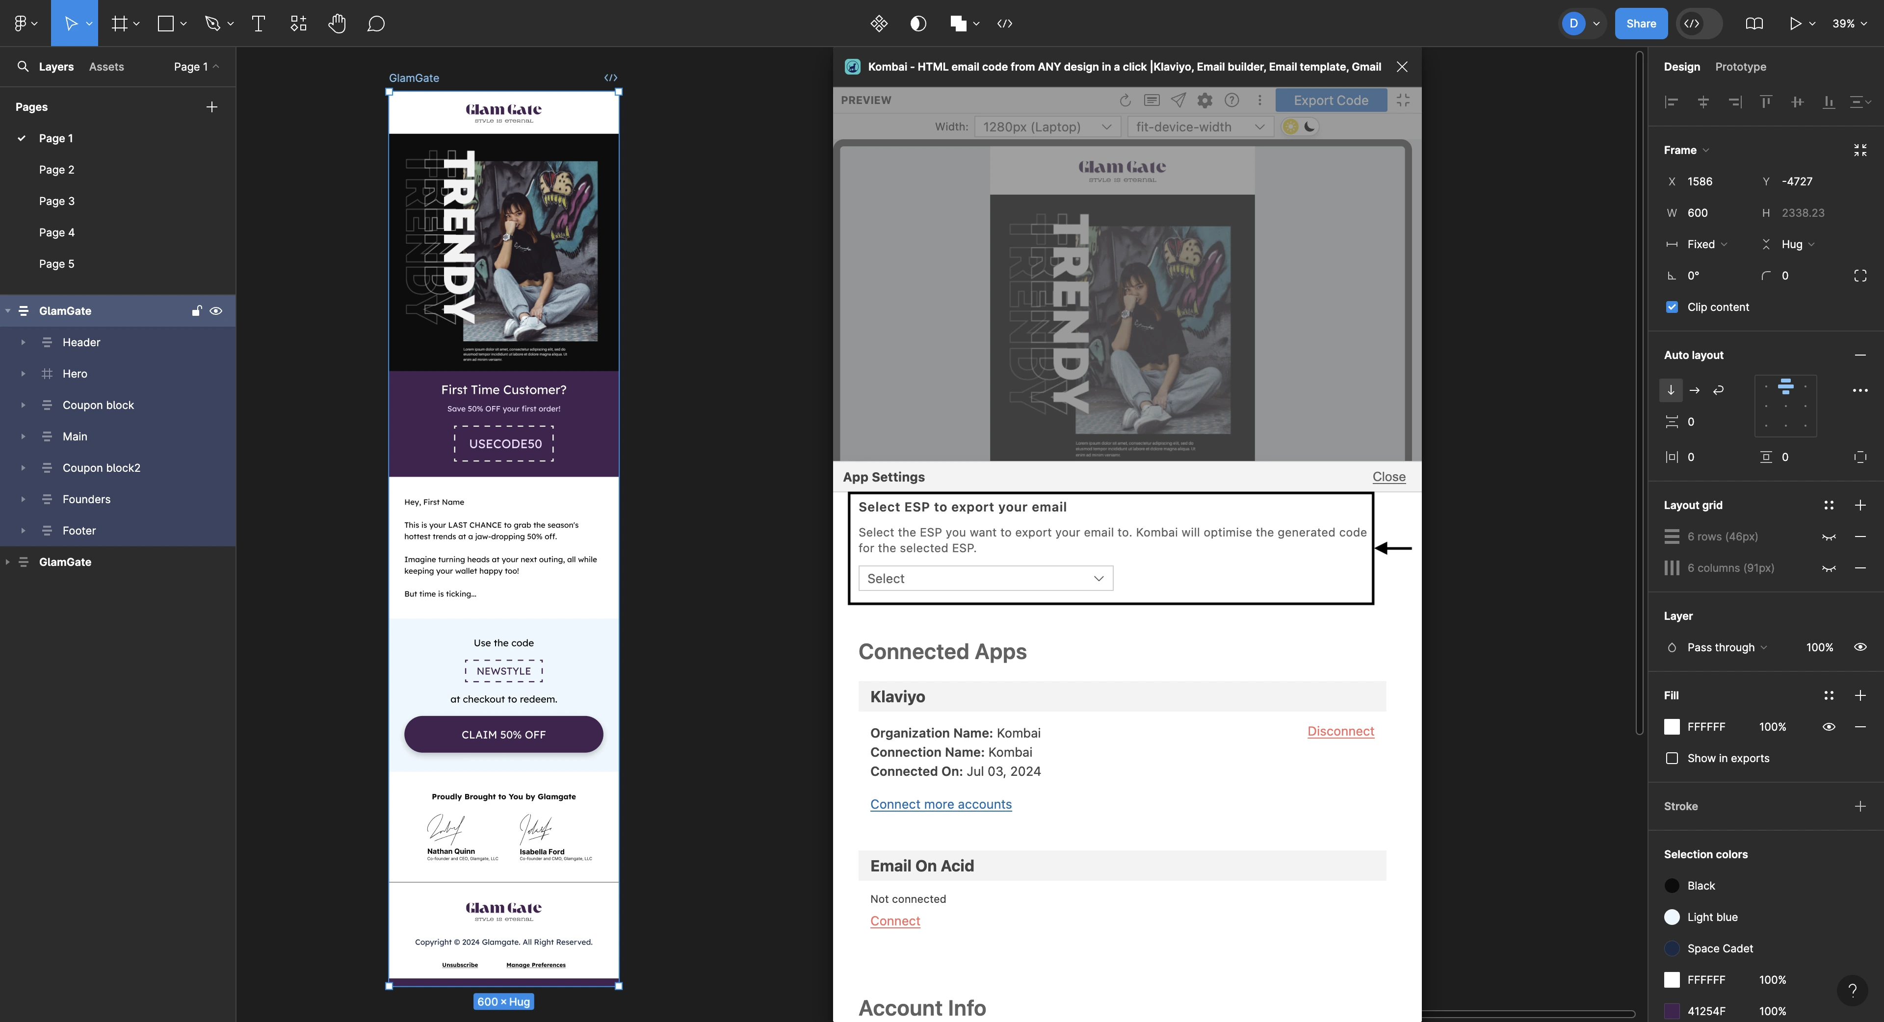
Task: Click Disconnect for Klaviyo
Action: coord(1340,731)
